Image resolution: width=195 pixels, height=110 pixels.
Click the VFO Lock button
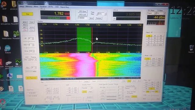[x=83, y=15]
